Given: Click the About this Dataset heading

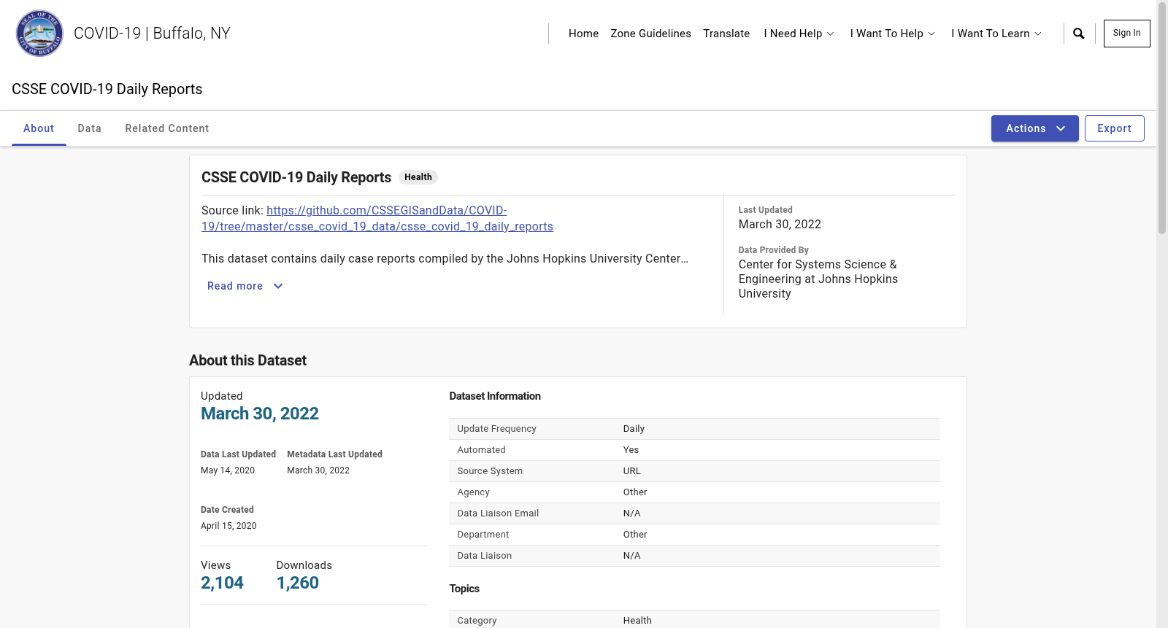Looking at the screenshot, I should [247, 360].
